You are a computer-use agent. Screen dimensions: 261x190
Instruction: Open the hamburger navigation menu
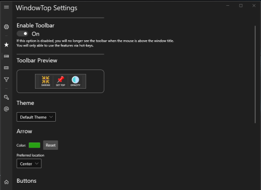(x=6, y=7)
